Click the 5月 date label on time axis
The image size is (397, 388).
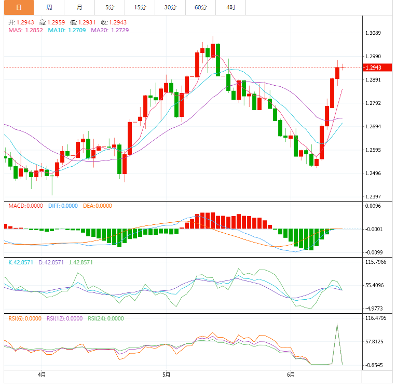[166, 374]
